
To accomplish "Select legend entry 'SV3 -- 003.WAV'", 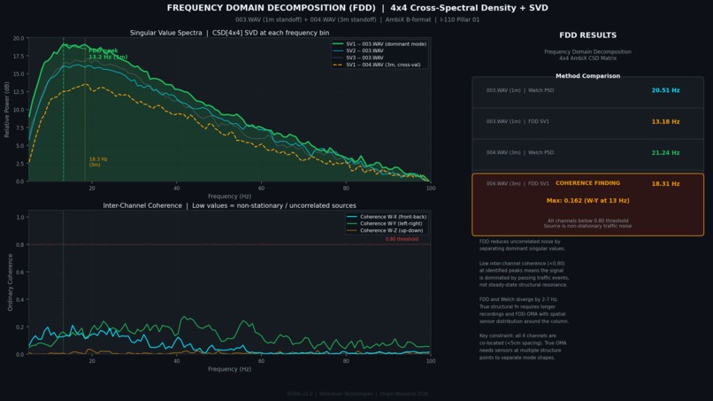I will (358, 58).
